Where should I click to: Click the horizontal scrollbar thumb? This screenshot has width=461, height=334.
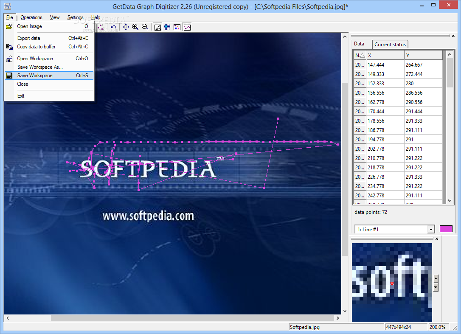click(x=192, y=318)
